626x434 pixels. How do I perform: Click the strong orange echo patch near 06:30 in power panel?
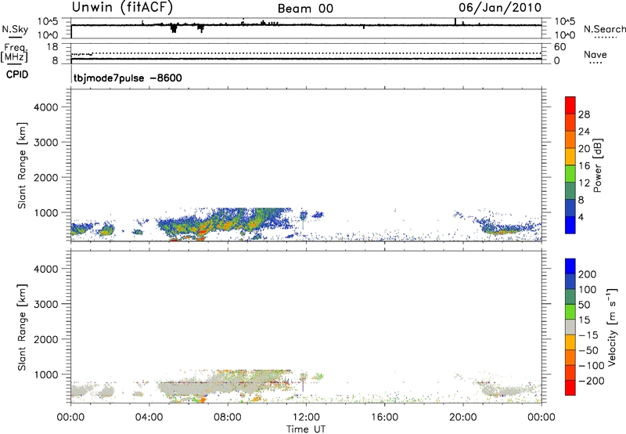pos(203,231)
